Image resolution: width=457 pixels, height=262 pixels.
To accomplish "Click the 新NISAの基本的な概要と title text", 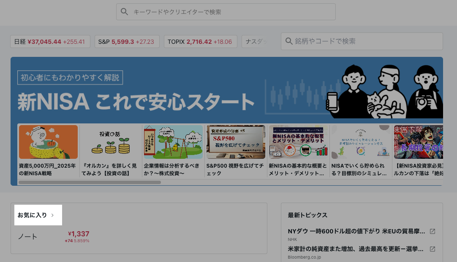I will point(298,169).
